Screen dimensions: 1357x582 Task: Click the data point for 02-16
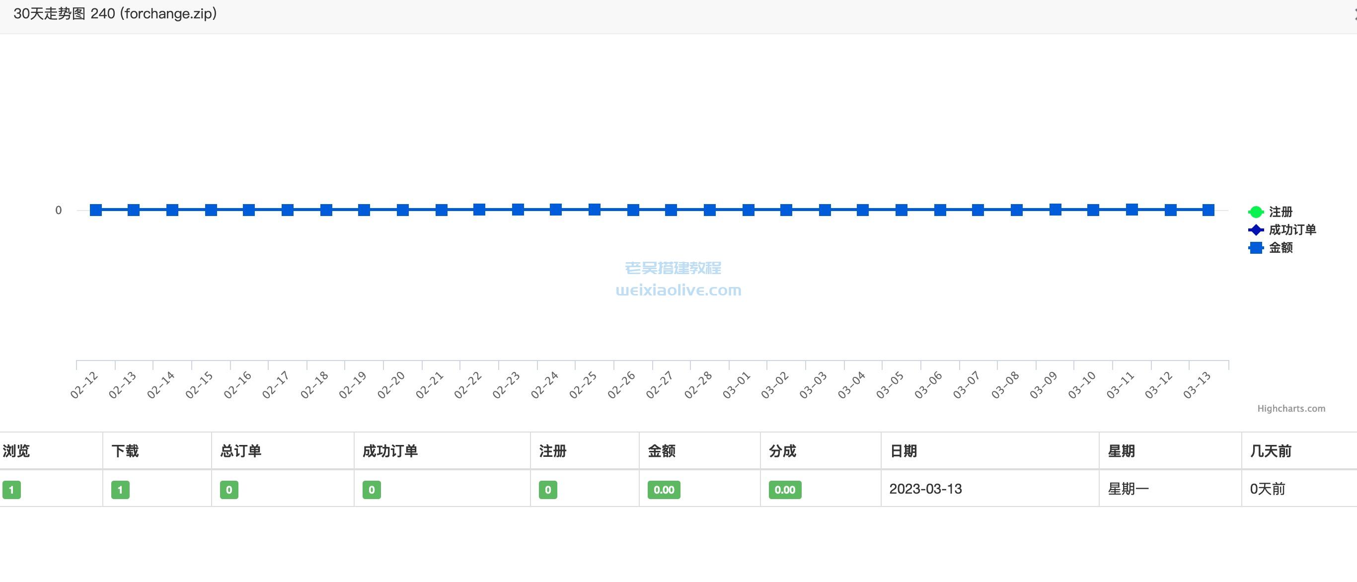point(249,210)
